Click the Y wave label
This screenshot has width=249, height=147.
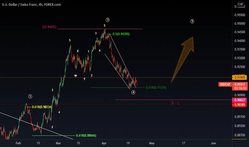pos(84,79)
